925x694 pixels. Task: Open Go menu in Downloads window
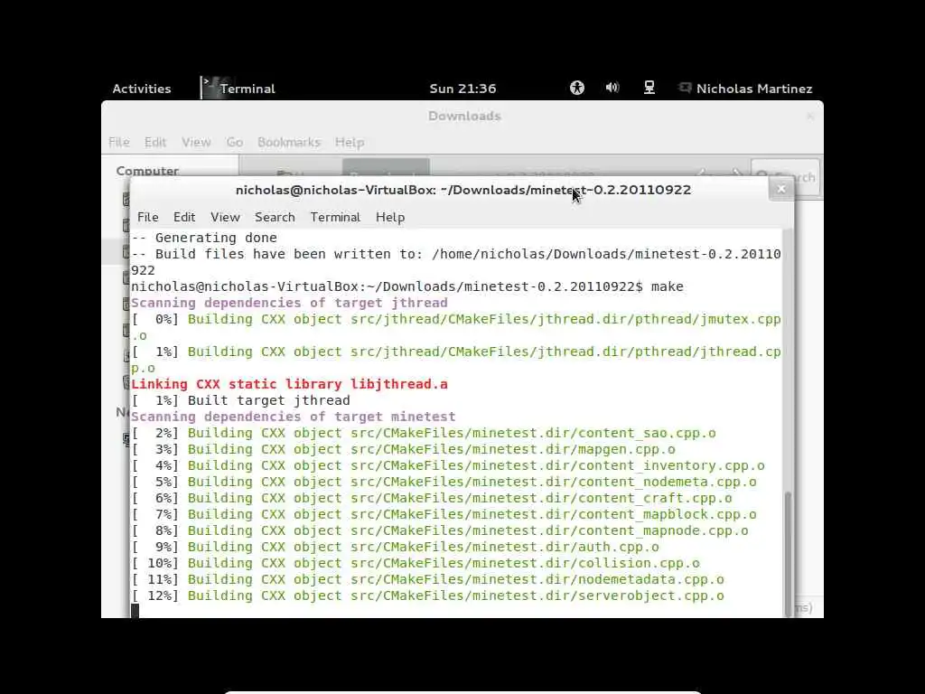point(234,142)
